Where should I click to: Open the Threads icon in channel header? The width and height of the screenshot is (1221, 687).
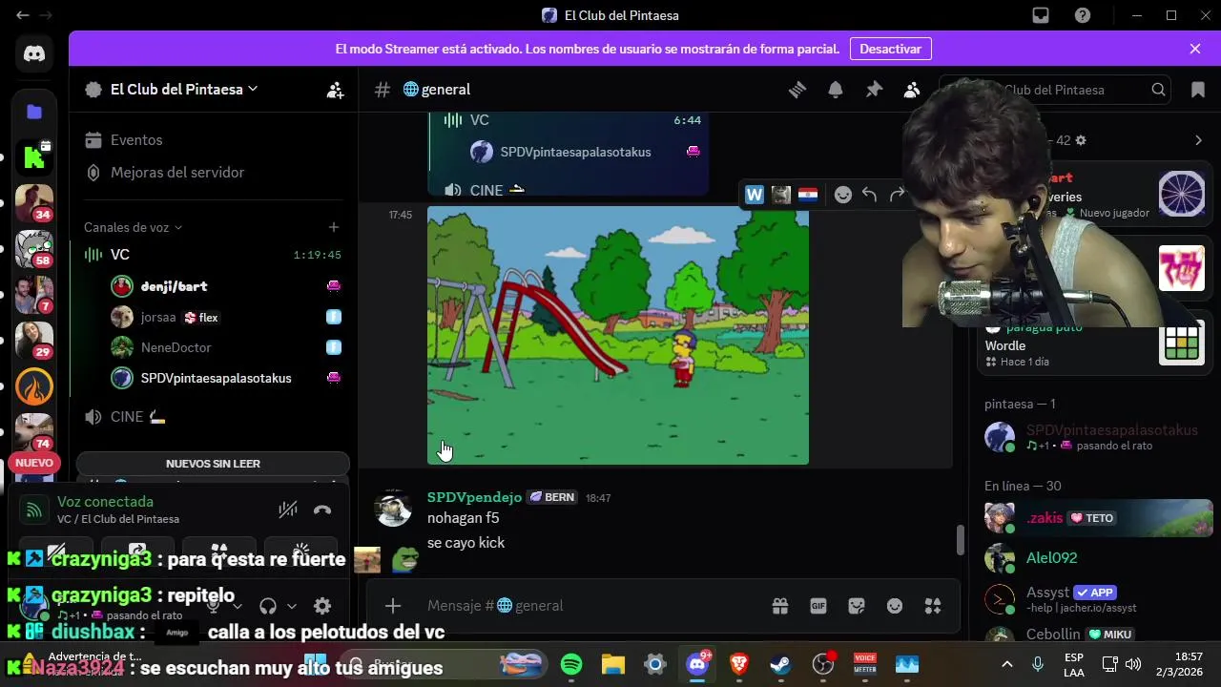tap(797, 90)
